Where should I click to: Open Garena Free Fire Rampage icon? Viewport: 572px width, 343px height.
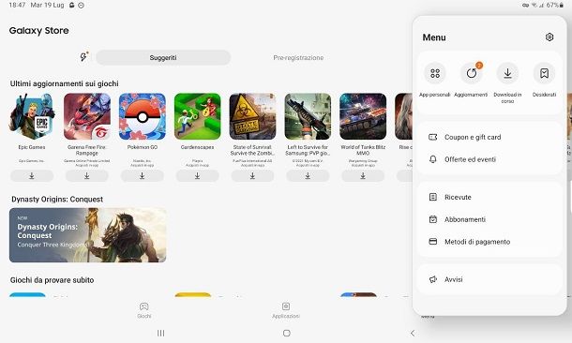(x=87, y=116)
